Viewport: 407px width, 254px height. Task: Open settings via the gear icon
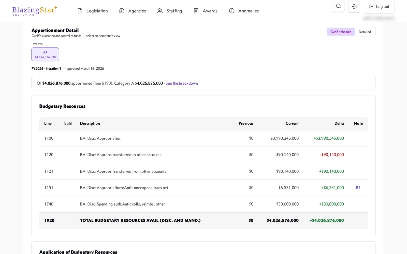pos(354,6)
